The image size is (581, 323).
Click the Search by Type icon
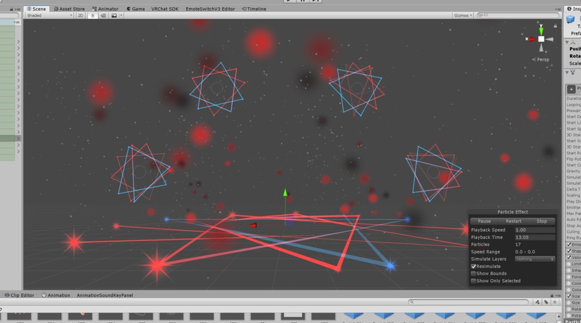[x=537, y=302]
